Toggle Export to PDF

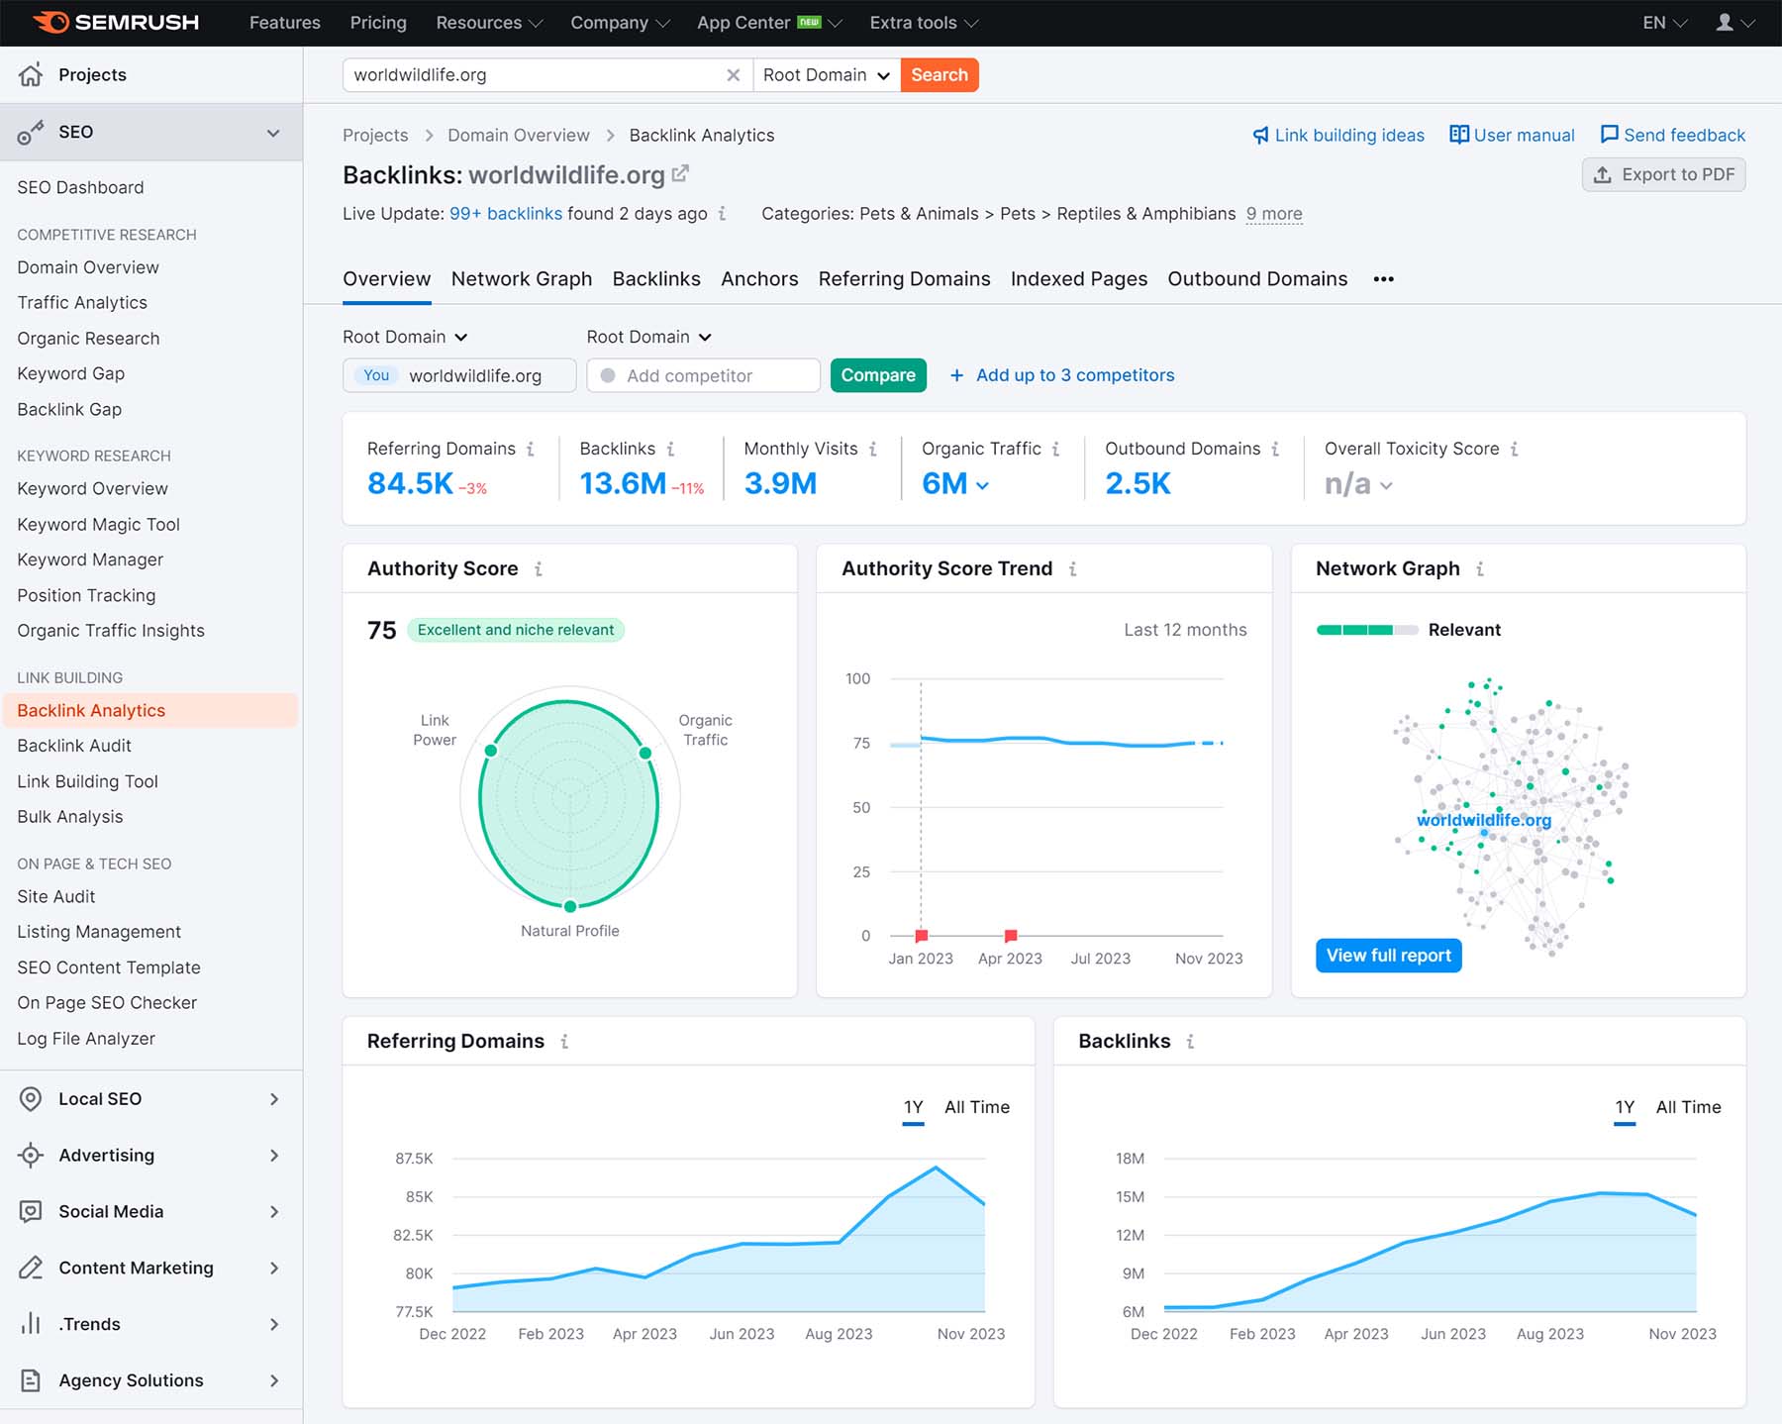(1663, 174)
